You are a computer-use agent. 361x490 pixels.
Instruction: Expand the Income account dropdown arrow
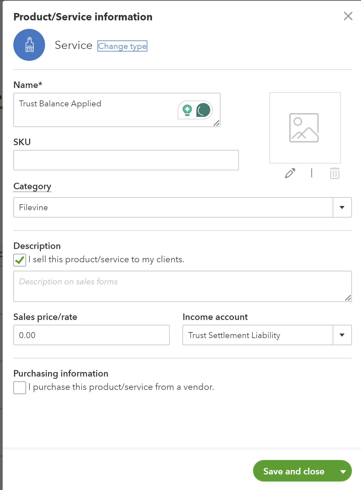342,335
